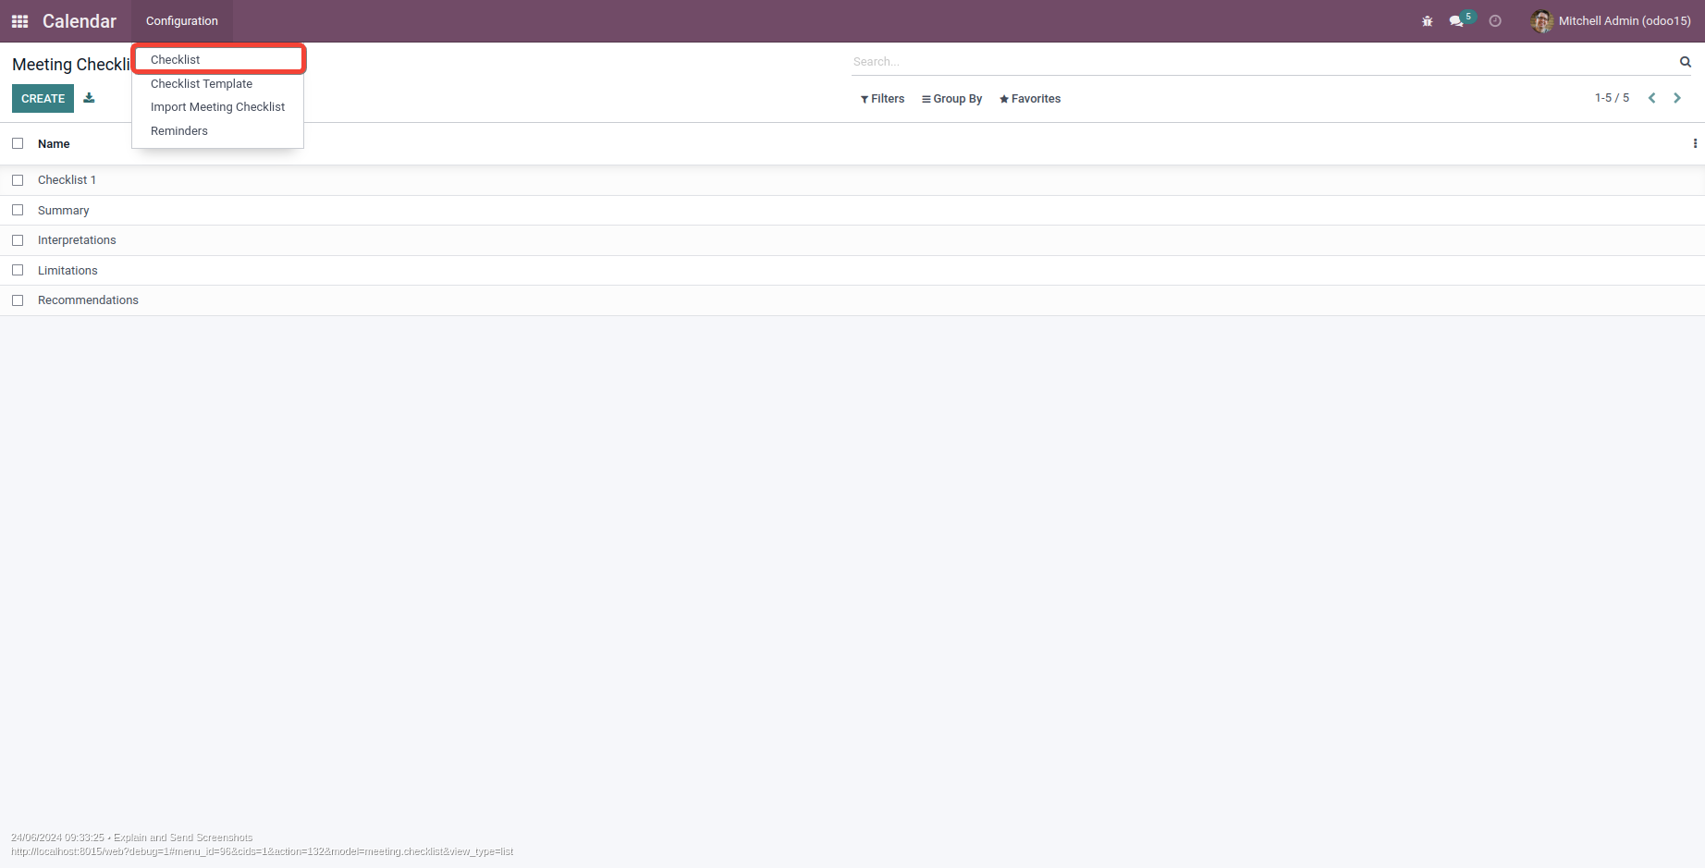Select Checklist menu entry
The width and height of the screenshot is (1705, 868).
pos(218,59)
